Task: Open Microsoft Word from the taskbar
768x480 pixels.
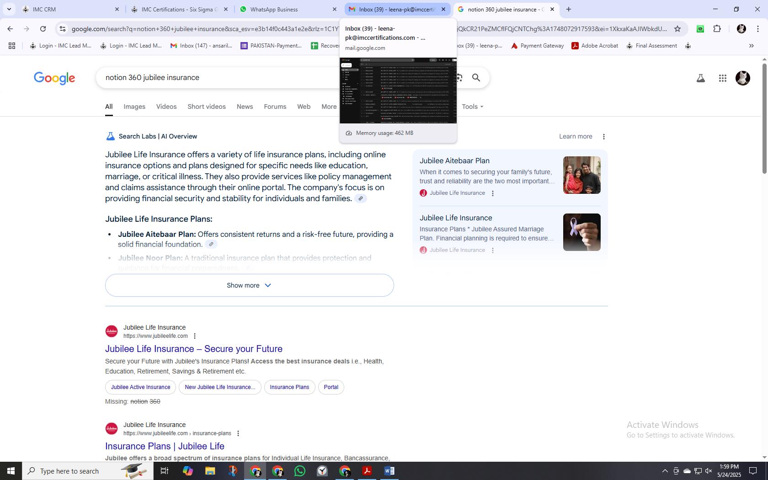Action: coord(389,471)
